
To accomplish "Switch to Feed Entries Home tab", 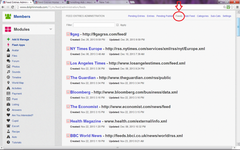I will point(49,2).
